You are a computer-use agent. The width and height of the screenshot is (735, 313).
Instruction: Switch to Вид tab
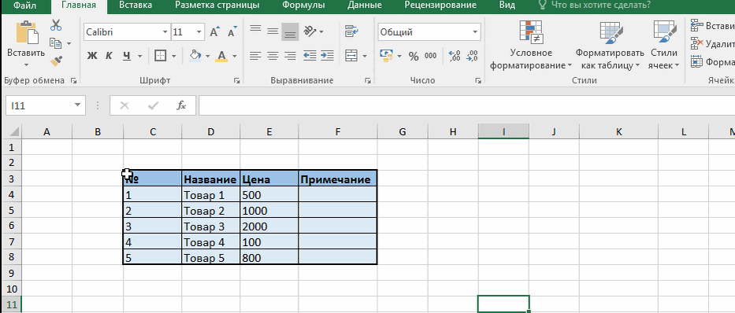click(x=507, y=6)
